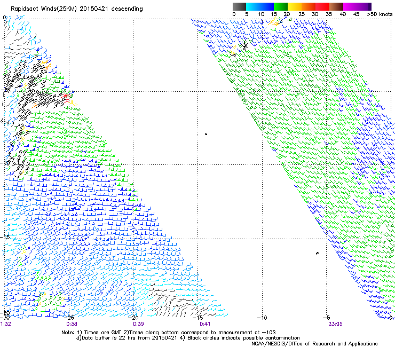The image size is (395, 347).
Task: Click the '10' legend scale label
Action: (261, 14)
